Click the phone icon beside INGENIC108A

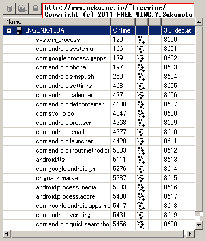click(19, 30)
